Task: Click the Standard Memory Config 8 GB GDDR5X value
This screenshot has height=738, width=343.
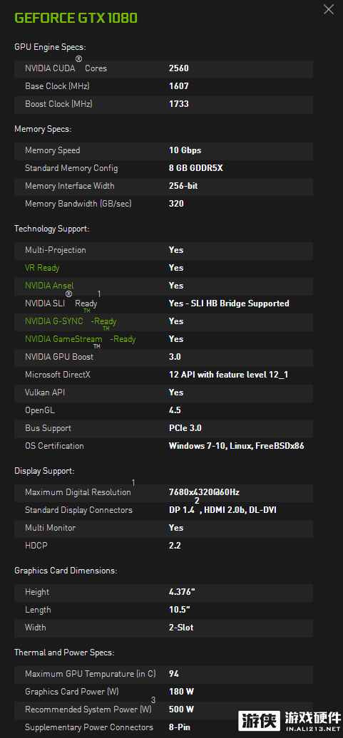Action: point(195,169)
